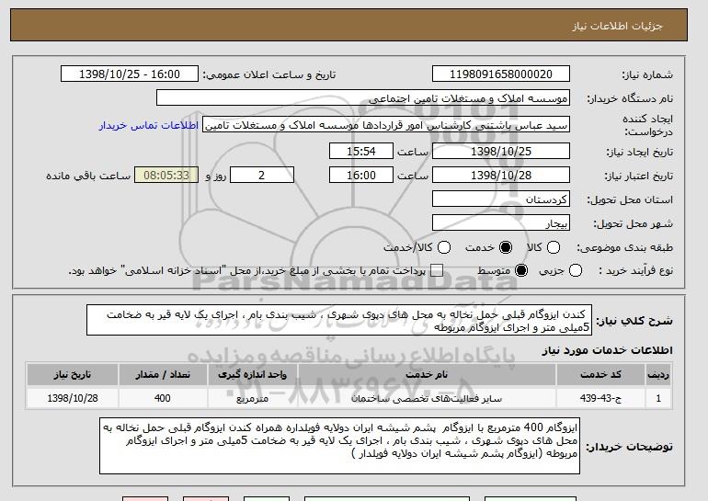The width and height of the screenshot is (708, 501).
Task: Click the table need date 1398/10/28
Action: pyautogui.click(x=73, y=398)
